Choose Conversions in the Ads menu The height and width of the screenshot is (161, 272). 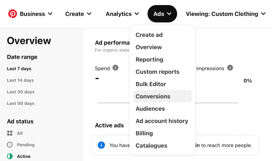click(x=162, y=96)
